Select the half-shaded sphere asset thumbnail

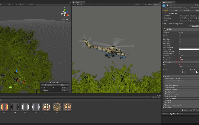pos(15,107)
